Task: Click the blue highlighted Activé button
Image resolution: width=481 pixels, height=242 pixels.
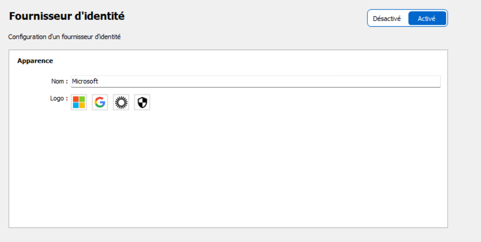Action: (427, 18)
